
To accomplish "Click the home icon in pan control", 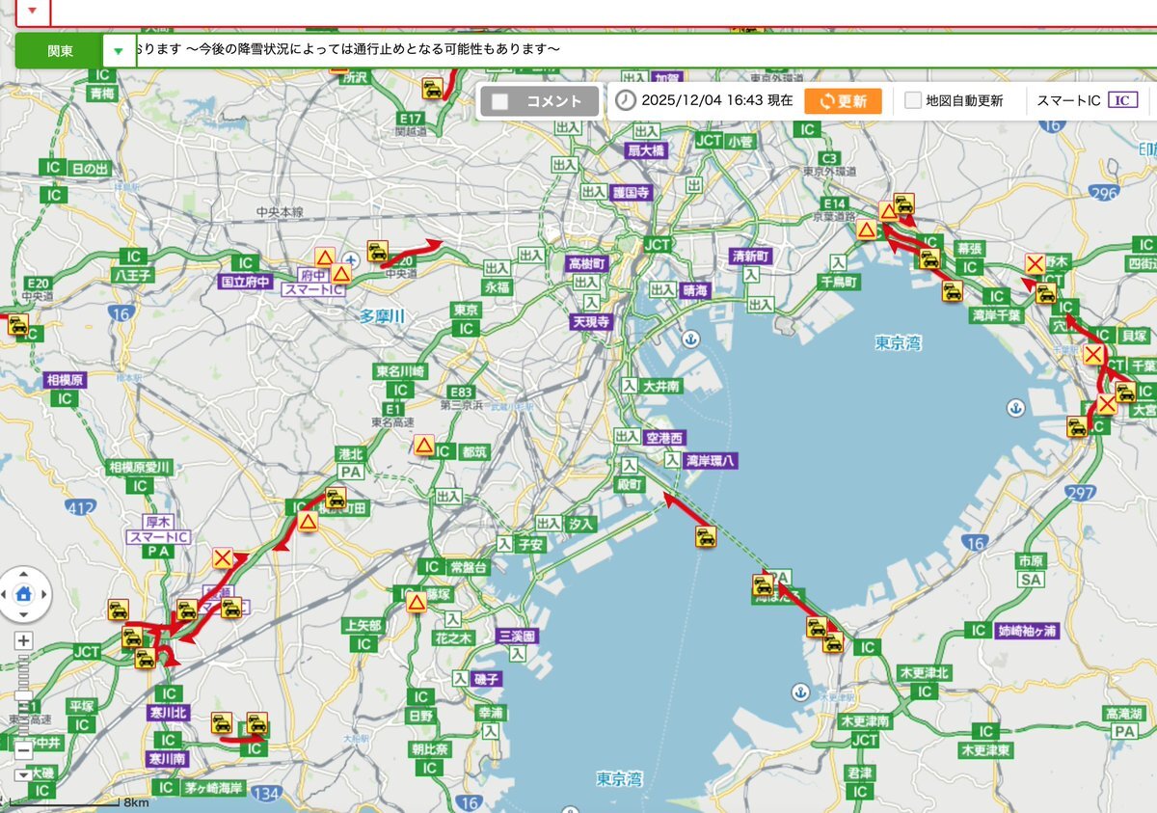I will point(24,593).
